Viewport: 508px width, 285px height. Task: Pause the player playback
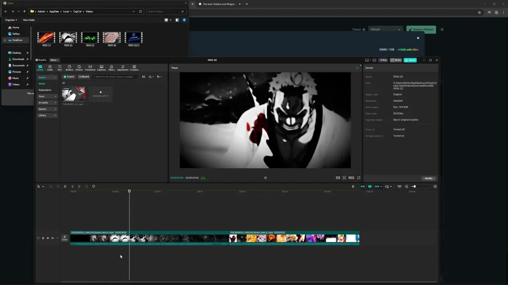(x=266, y=178)
